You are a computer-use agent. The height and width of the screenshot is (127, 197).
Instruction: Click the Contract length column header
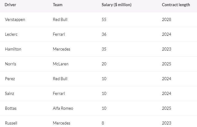point(175,5)
